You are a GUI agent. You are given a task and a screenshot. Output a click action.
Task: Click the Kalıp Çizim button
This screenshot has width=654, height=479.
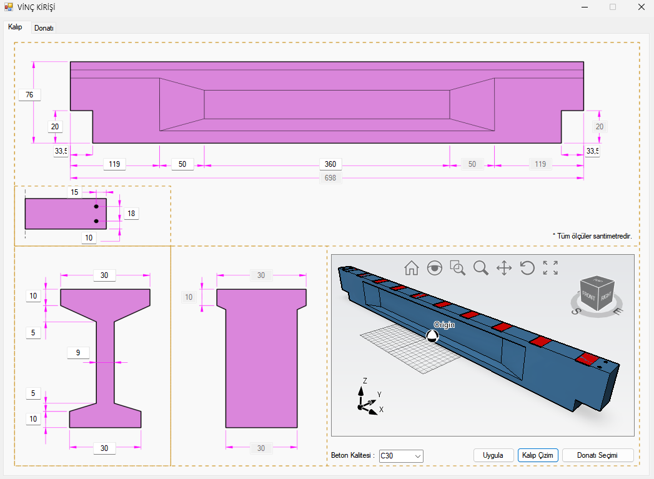pos(537,455)
